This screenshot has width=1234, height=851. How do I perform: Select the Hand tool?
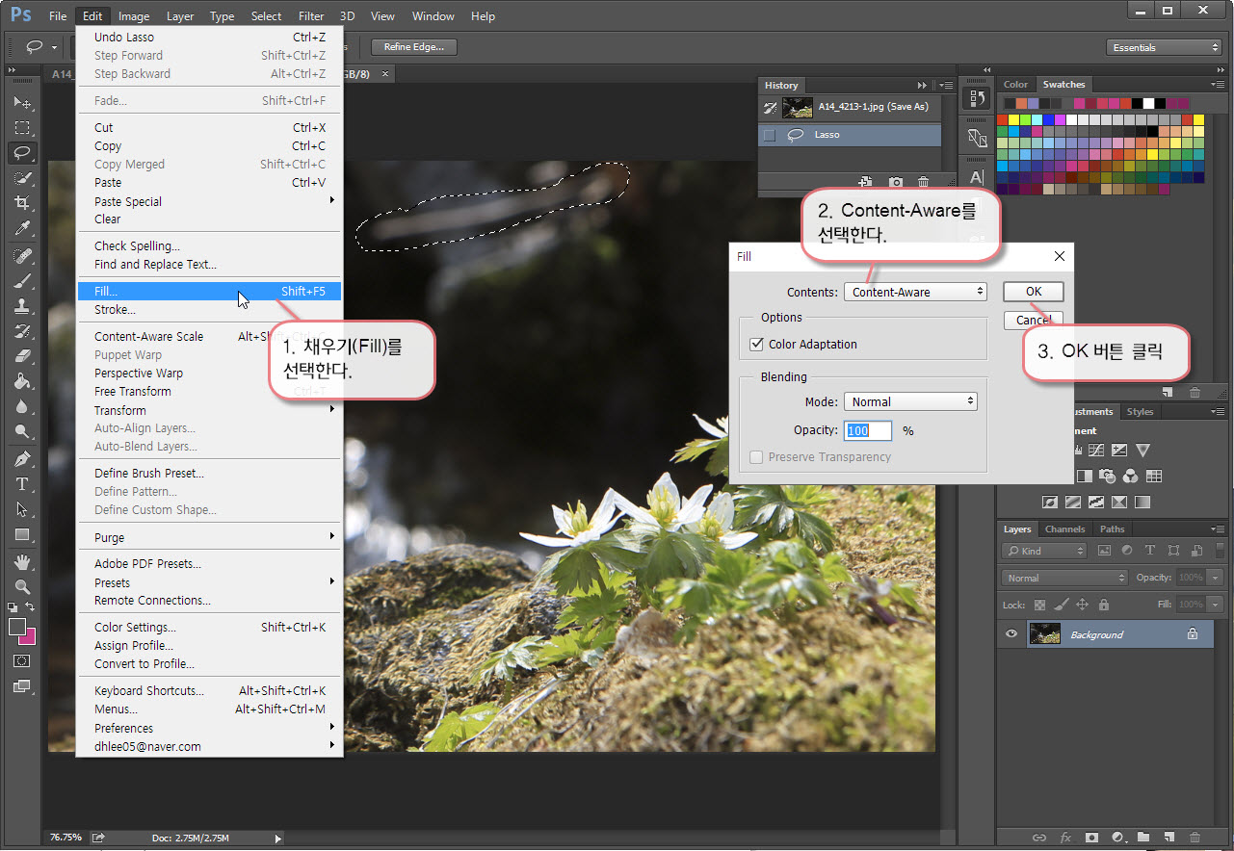22,561
